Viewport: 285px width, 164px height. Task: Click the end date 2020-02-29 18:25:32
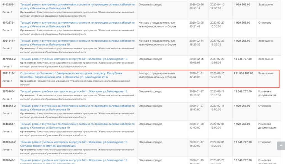(217, 43)
